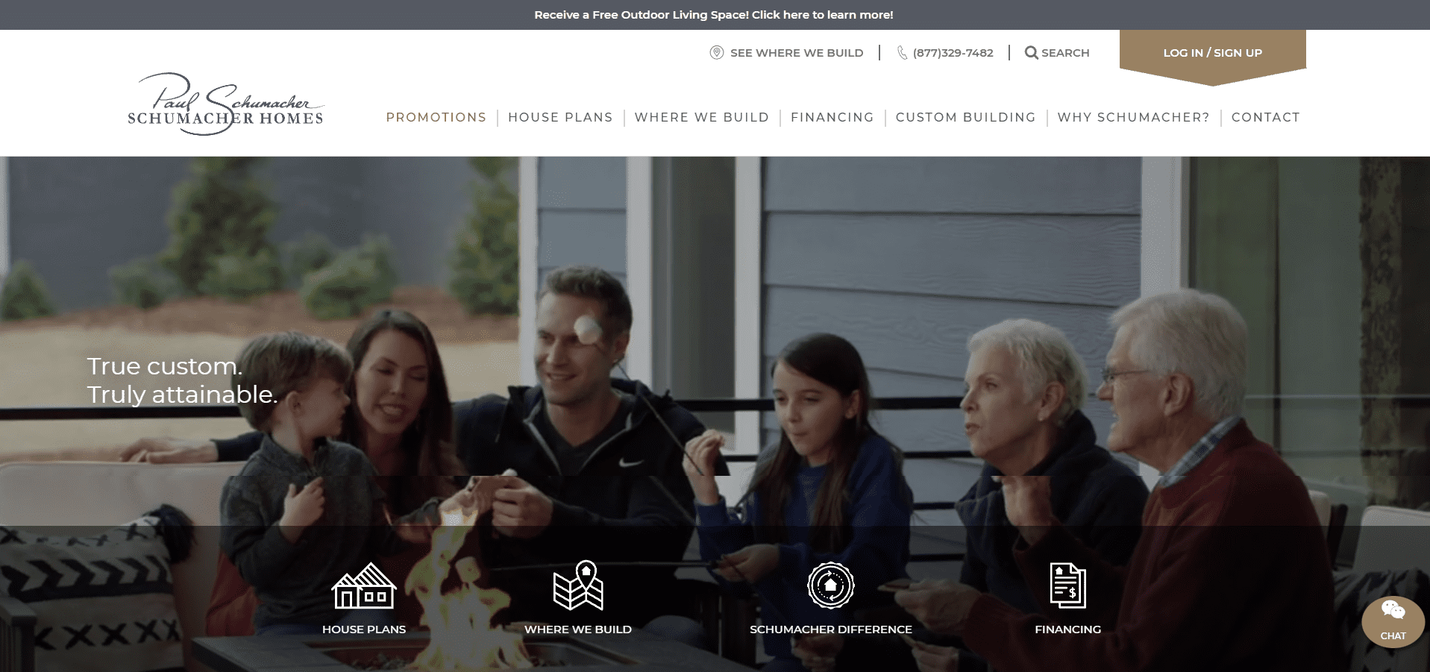Open Why Schumacher? menu item

tap(1133, 117)
